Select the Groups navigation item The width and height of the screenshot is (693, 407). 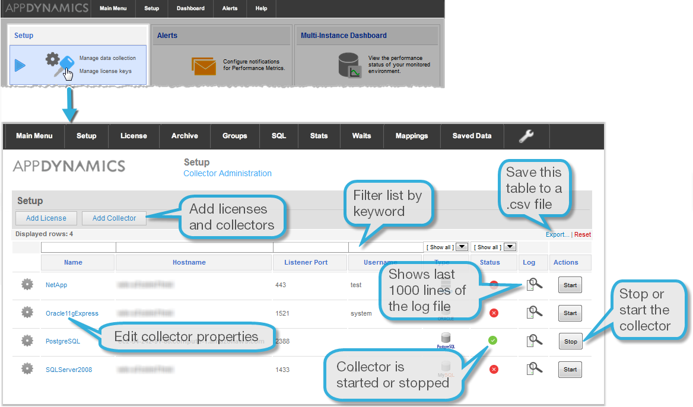point(235,136)
